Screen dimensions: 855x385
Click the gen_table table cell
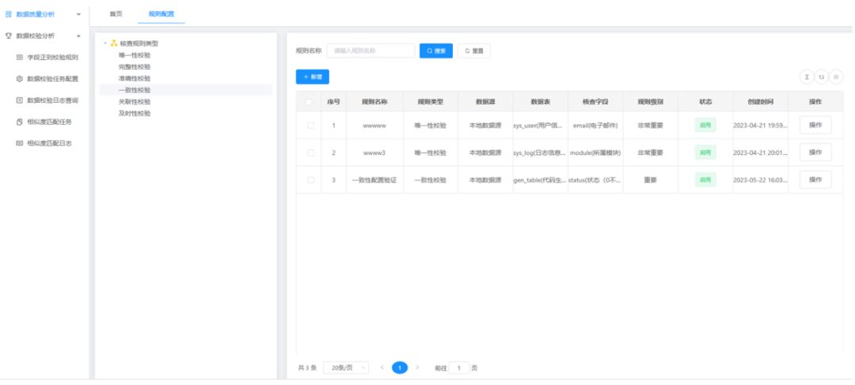tap(540, 179)
